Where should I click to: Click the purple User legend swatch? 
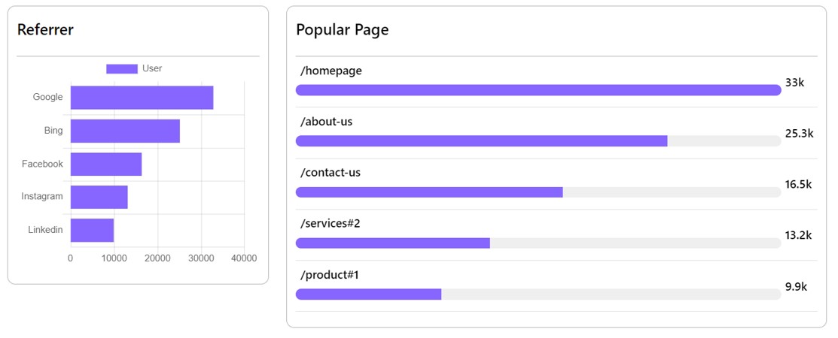point(122,69)
